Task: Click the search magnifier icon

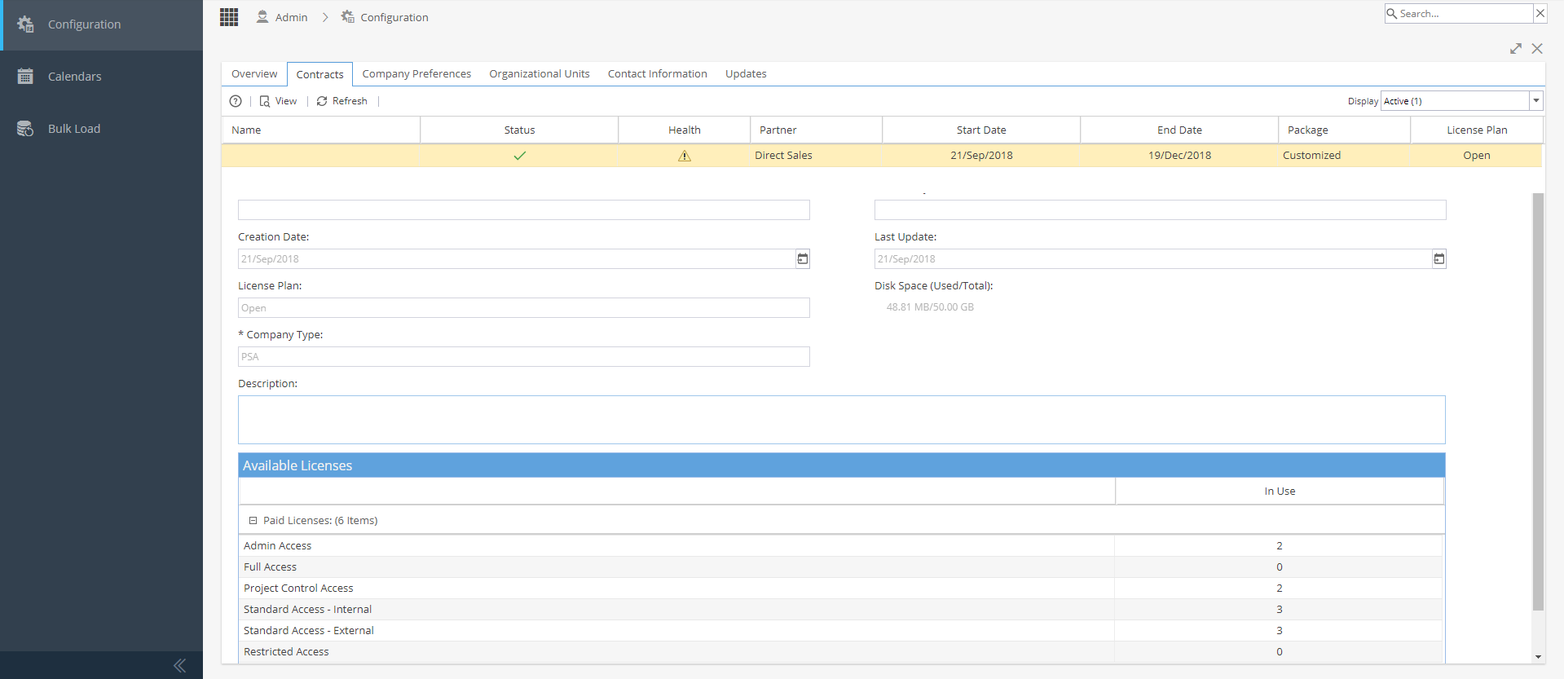Action: pyautogui.click(x=1392, y=14)
